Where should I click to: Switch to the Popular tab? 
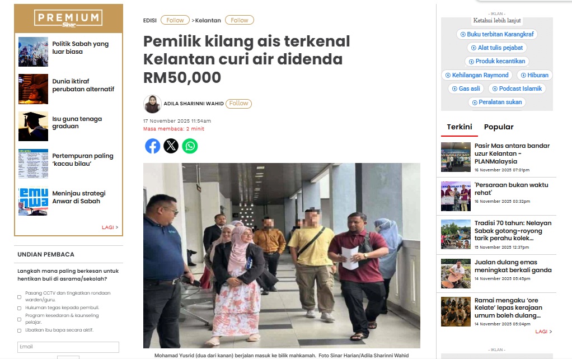click(x=499, y=127)
